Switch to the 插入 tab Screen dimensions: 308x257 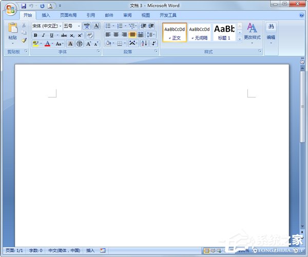click(x=46, y=15)
